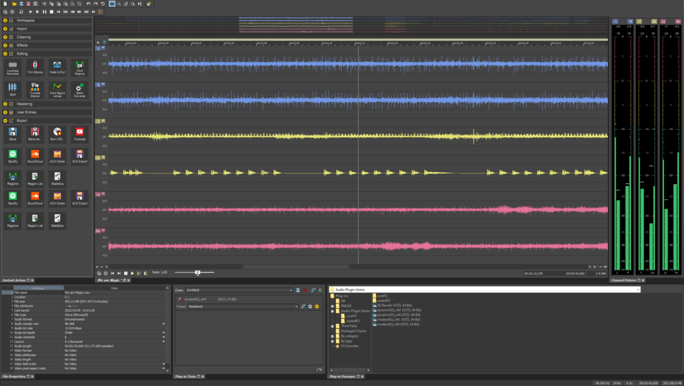Toggle the C channel minimize button
Image resolution: width=684 pixels, height=386 pixels.
pyautogui.click(x=104, y=121)
